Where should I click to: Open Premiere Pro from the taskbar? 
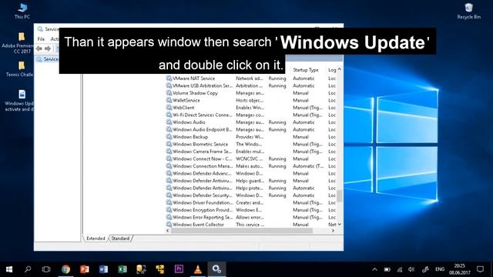179,269
